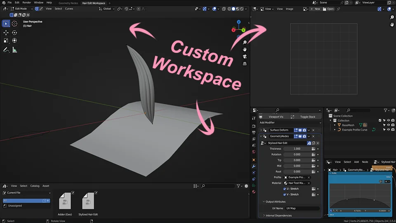
Task: Toggle the V - Stretch checkbox
Action: [x=285, y=194]
